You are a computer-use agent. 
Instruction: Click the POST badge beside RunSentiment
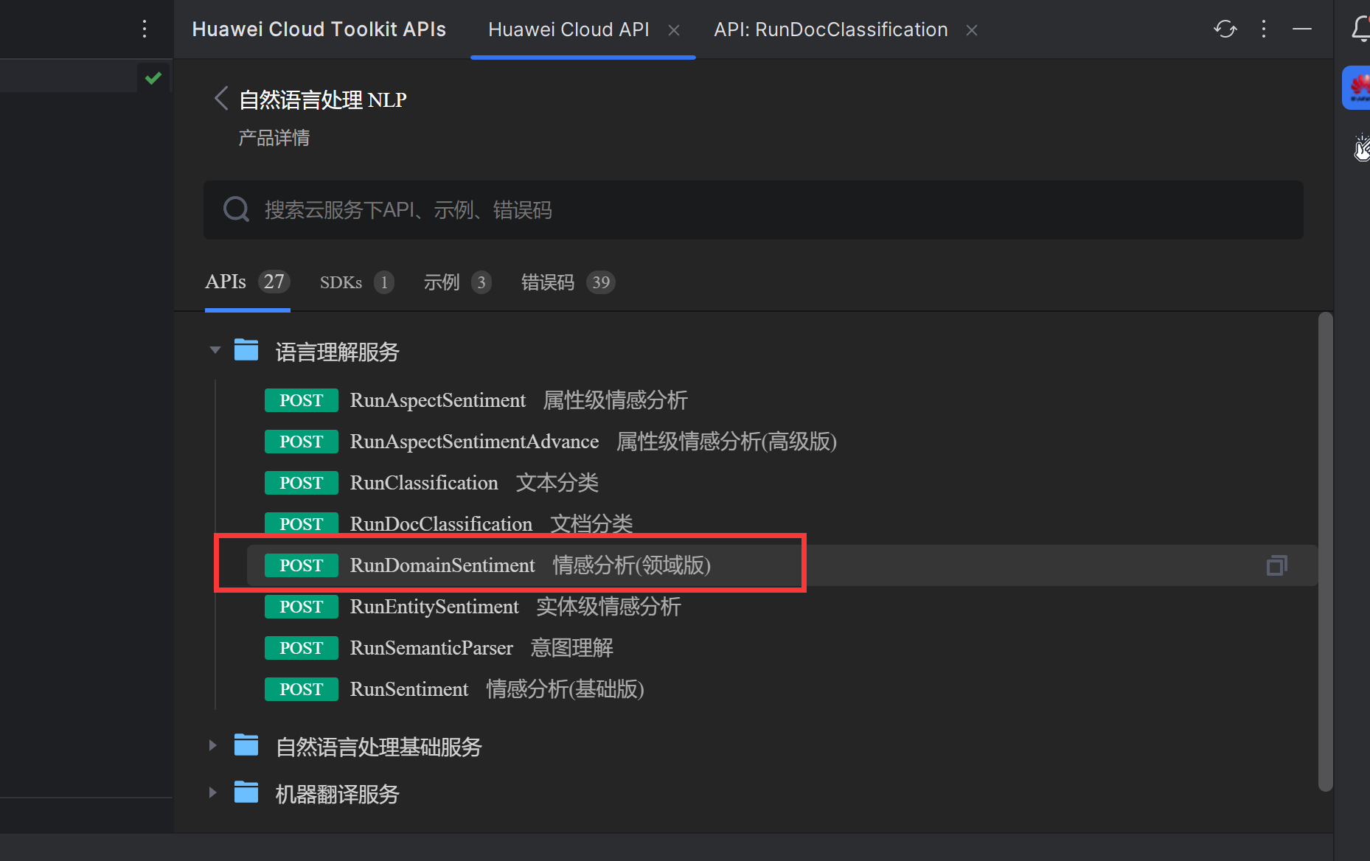(302, 689)
